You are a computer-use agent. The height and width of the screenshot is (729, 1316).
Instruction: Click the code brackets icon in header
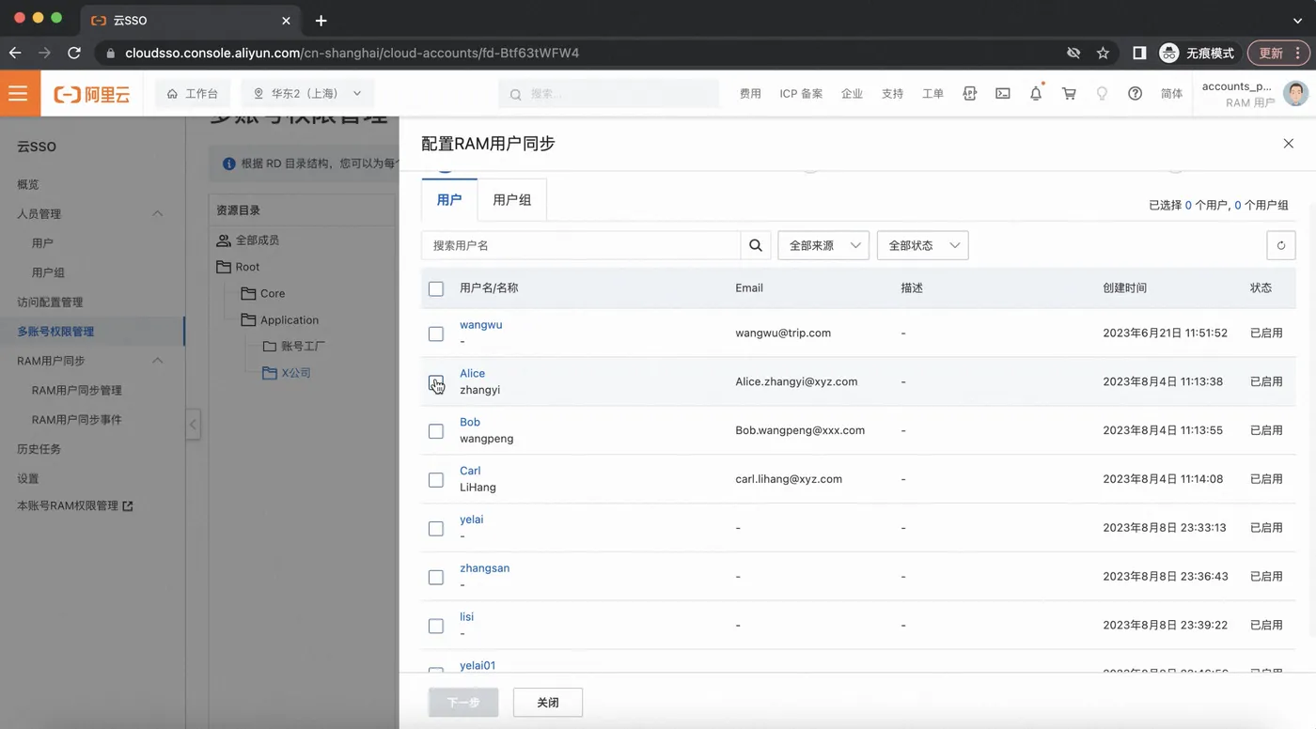970,93
